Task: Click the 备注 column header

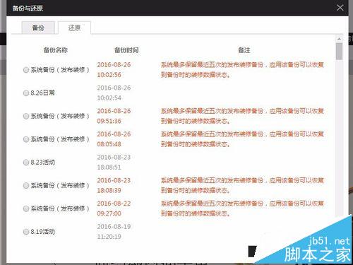Action: coord(244,50)
